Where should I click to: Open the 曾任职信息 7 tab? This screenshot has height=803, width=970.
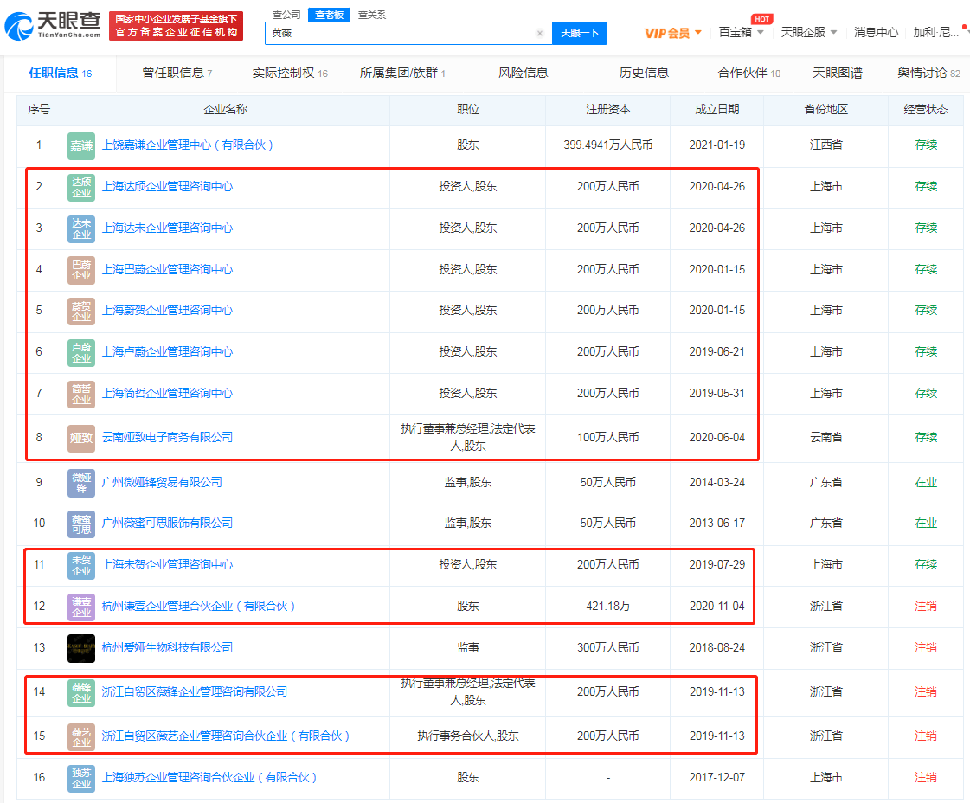(177, 74)
